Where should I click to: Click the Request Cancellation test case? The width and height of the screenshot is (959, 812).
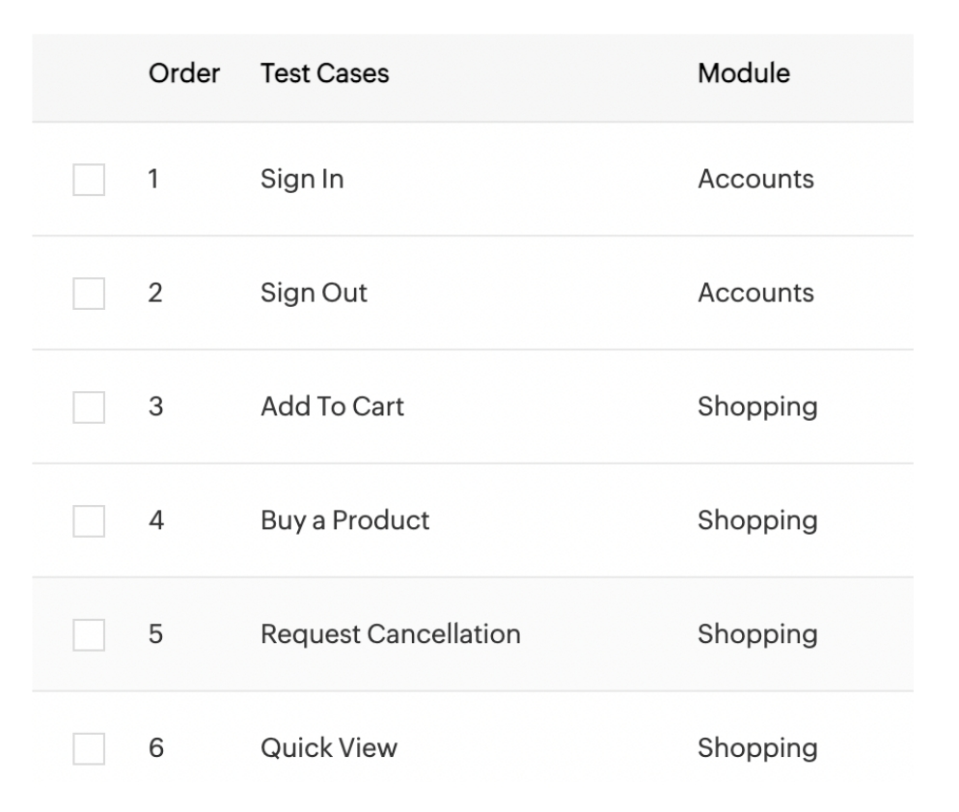coord(390,635)
